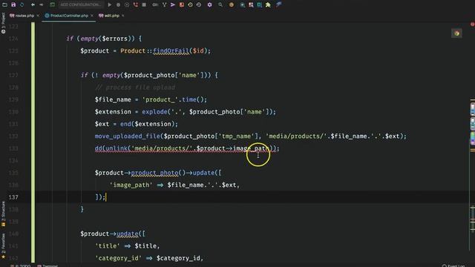Screen dimensions: 475x267
Task: Open the Event Log in status bar
Action: (453, 266)
